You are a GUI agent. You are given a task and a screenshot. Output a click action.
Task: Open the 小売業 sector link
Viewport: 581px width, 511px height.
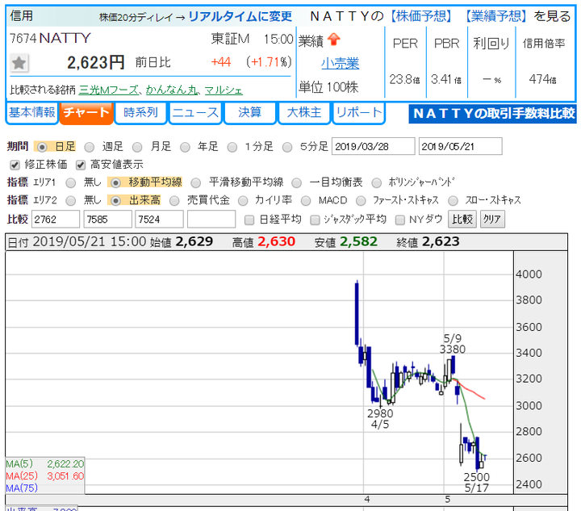(340, 63)
